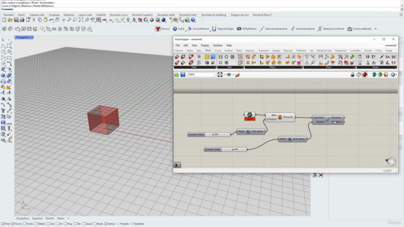Click the Undo arrow icon in Rhino toolbar

[x=52, y=20]
